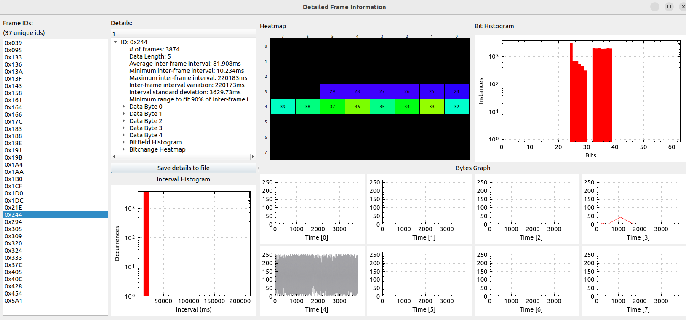Select frame ID 0x294
This screenshot has width=686, height=320.
(55, 222)
